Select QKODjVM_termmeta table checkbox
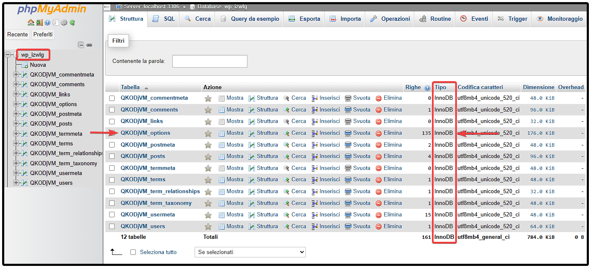 (x=112, y=168)
